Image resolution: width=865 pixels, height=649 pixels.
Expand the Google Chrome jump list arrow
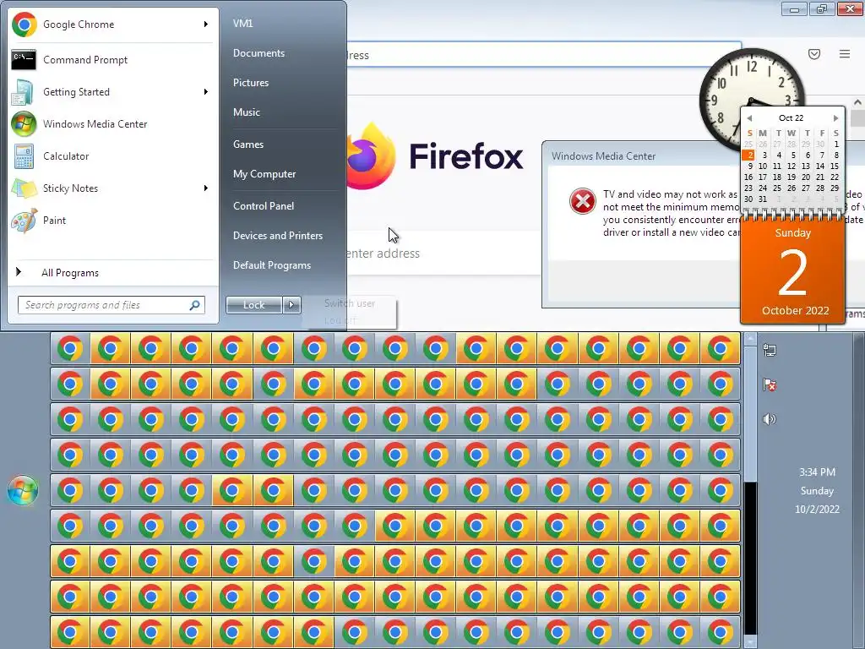(206, 25)
